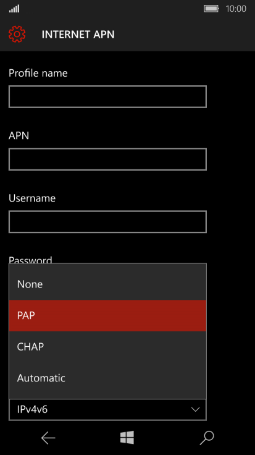Viewport: 255px width, 455px height.
Task: Tap the battery status icon
Action: tap(211, 9)
